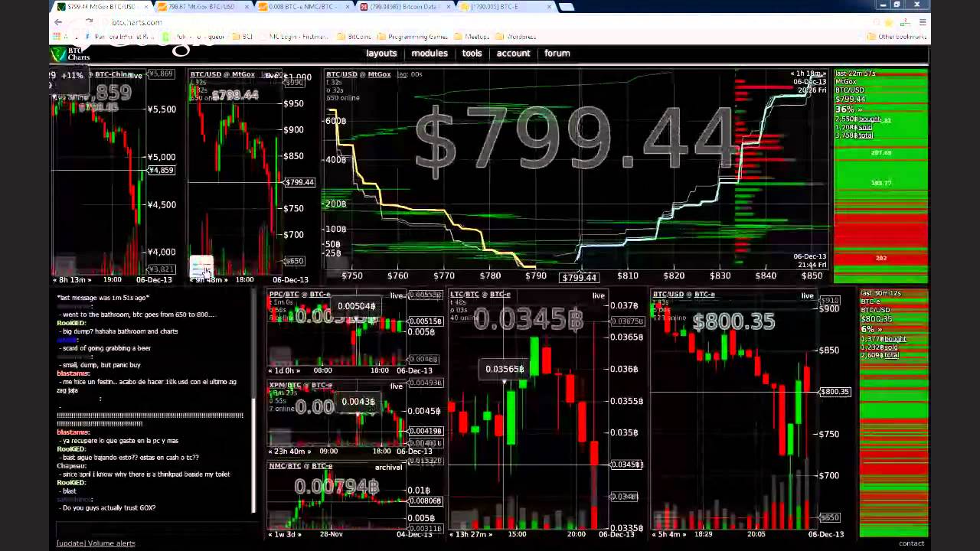Toggle archival mode on NMC/BTC chart
This screenshot has width=980, height=551.
click(x=389, y=467)
